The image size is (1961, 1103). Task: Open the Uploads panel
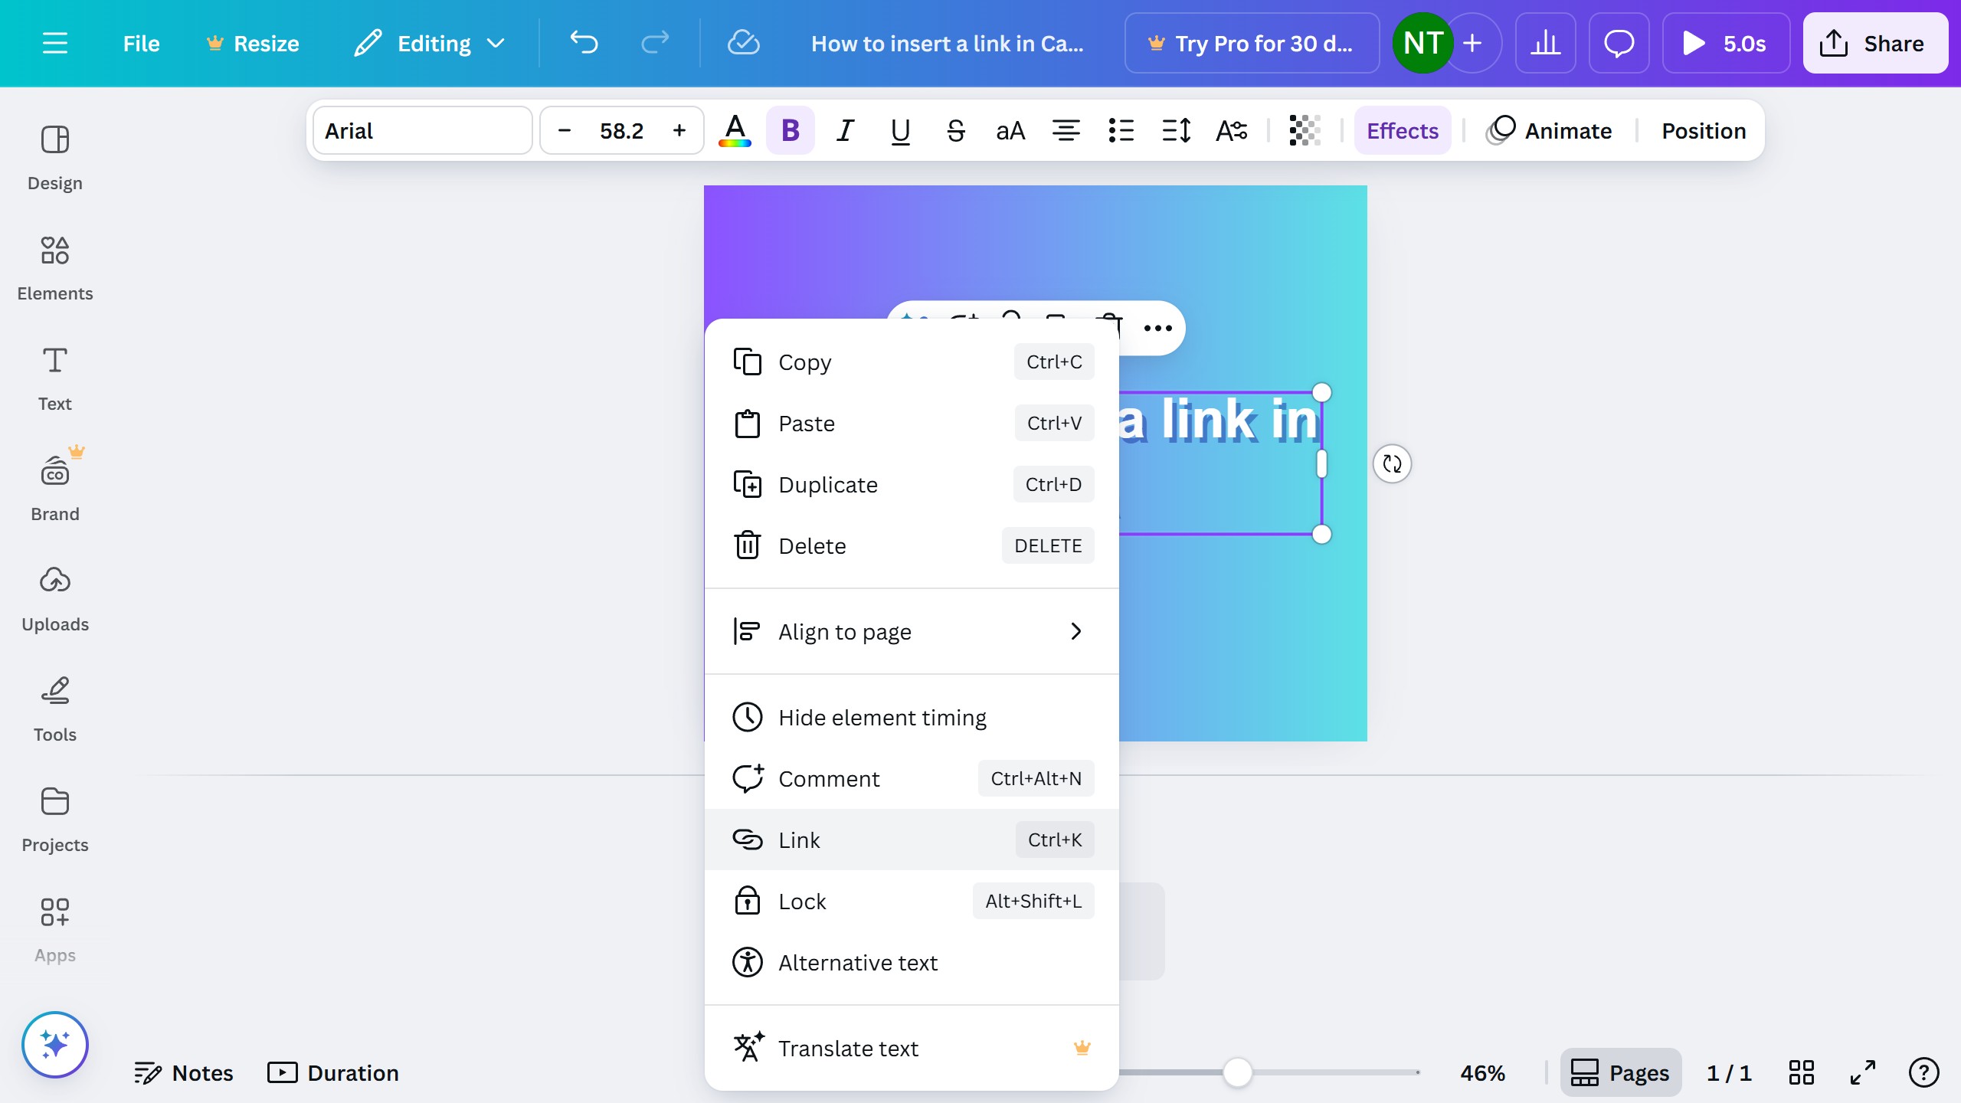coord(54,598)
